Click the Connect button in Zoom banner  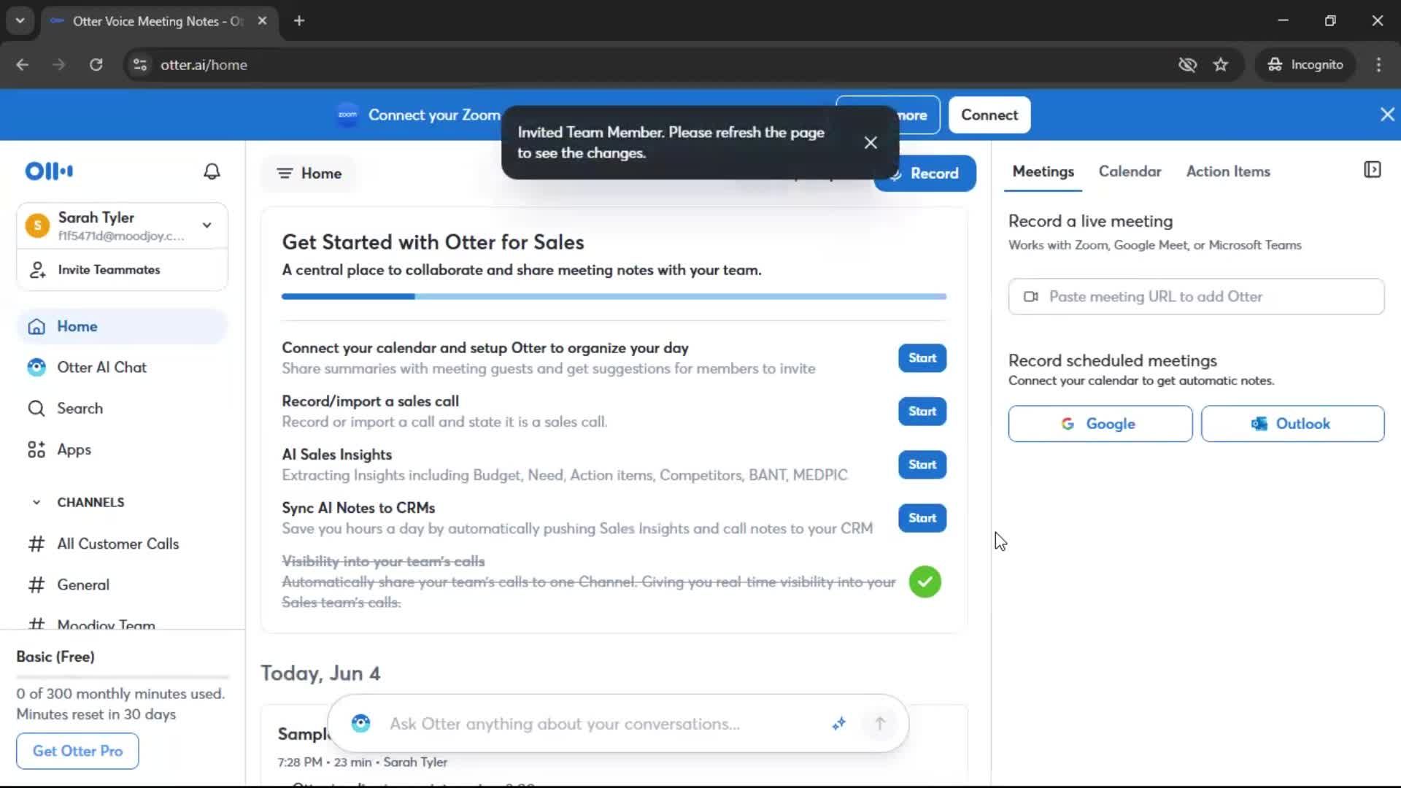tap(989, 115)
